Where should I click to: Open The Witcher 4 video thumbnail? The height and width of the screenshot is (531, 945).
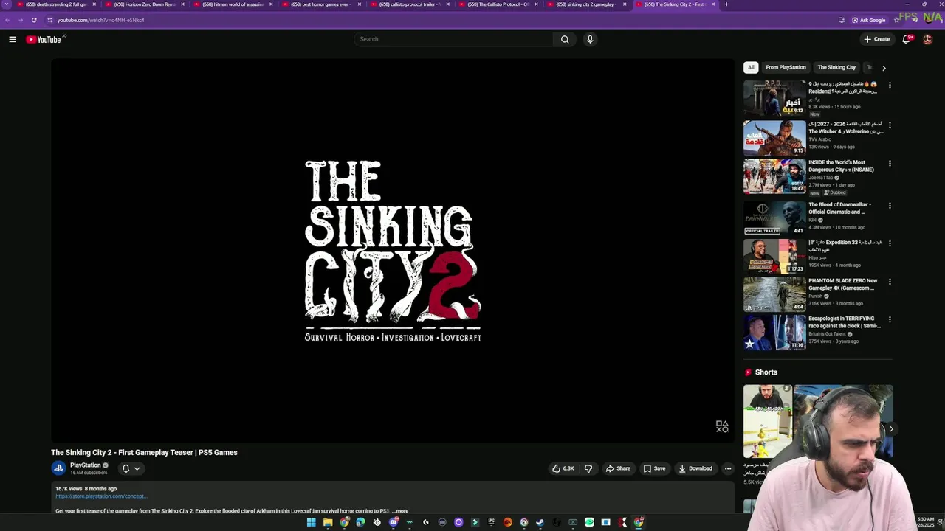(x=774, y=138)
